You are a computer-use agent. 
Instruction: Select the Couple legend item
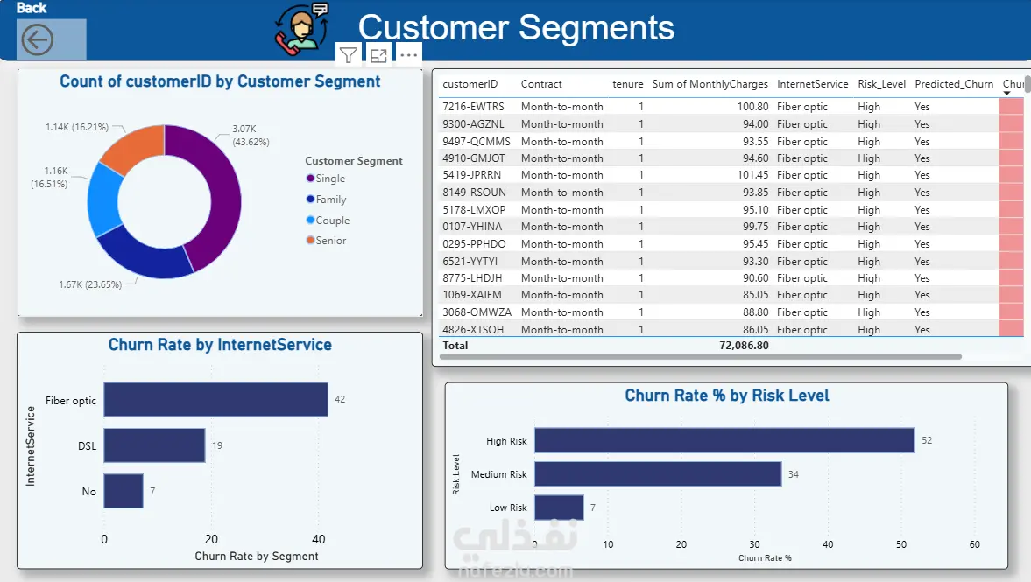pos(328,220)
